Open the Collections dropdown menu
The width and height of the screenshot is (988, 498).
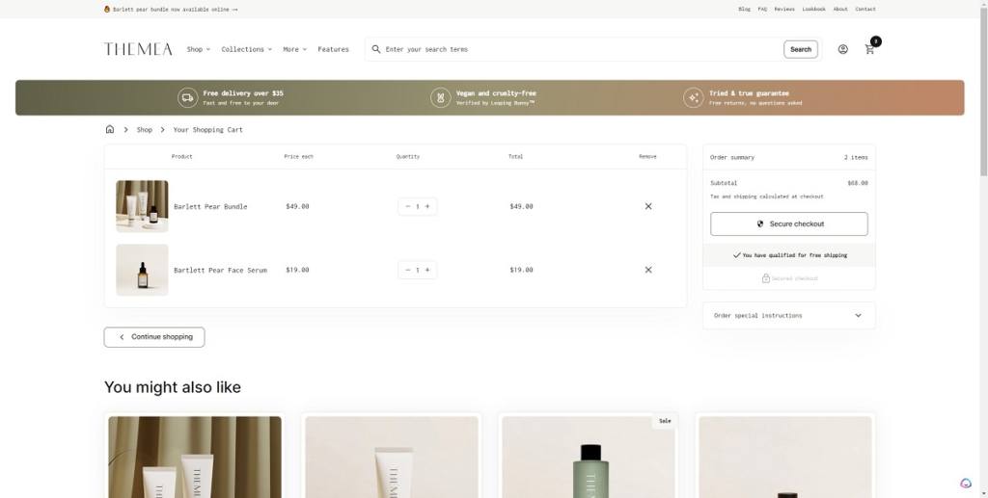pyautogui.click(x=246, y=49)
